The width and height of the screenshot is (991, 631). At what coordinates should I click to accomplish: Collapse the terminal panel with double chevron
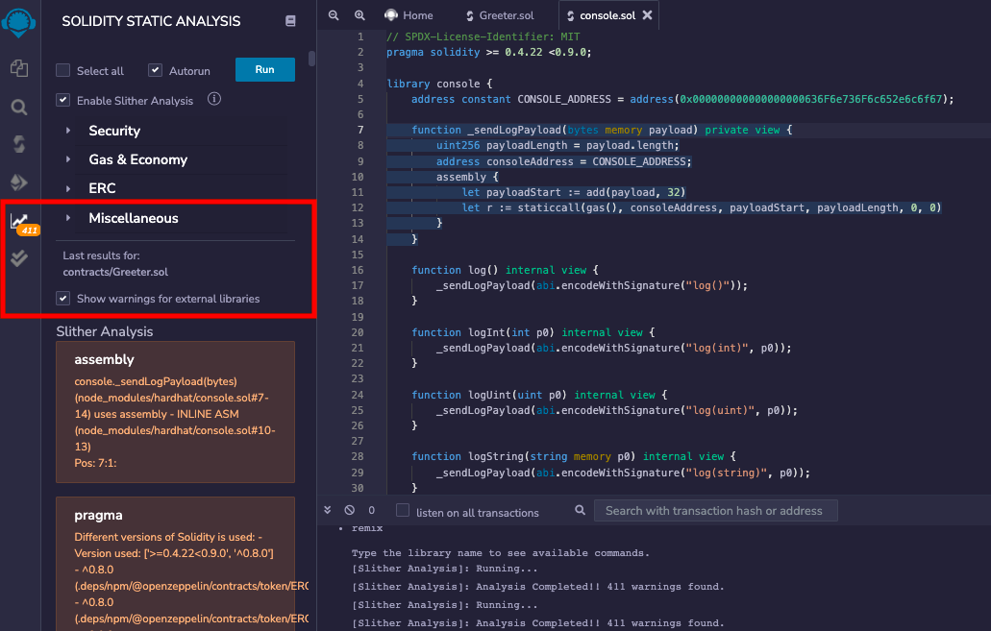pyautogui.click(x=328, y=510)
